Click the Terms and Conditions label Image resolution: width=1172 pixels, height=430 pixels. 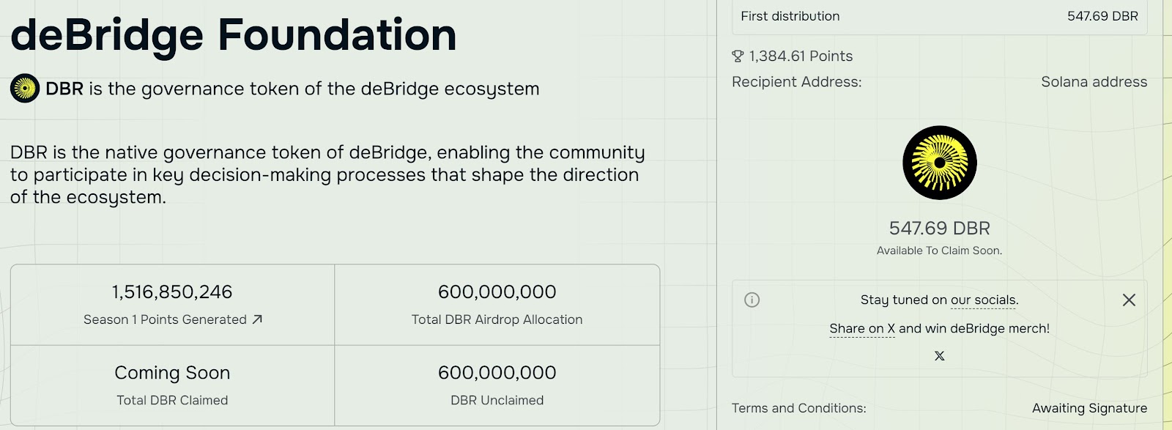(798, 408)
